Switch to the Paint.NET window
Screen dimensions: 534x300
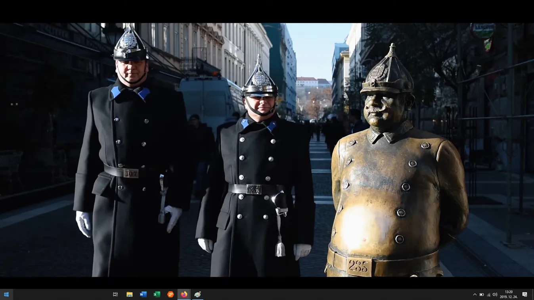(x=197, y=294)
